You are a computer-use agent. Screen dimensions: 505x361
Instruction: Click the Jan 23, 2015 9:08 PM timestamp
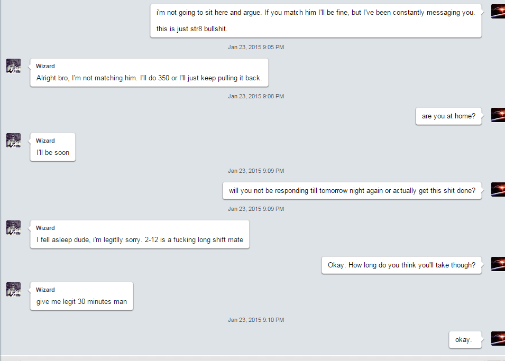pos(256,96)
